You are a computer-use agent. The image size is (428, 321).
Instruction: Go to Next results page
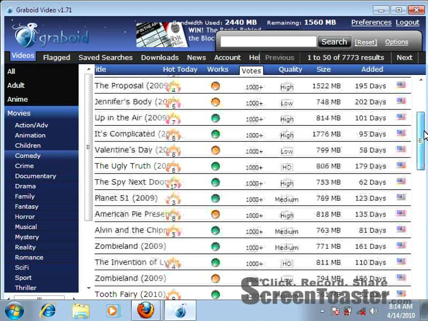tap(404, 58)
